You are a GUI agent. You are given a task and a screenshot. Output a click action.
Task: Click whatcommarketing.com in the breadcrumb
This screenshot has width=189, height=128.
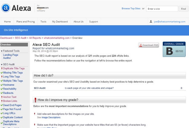(57, 38)
